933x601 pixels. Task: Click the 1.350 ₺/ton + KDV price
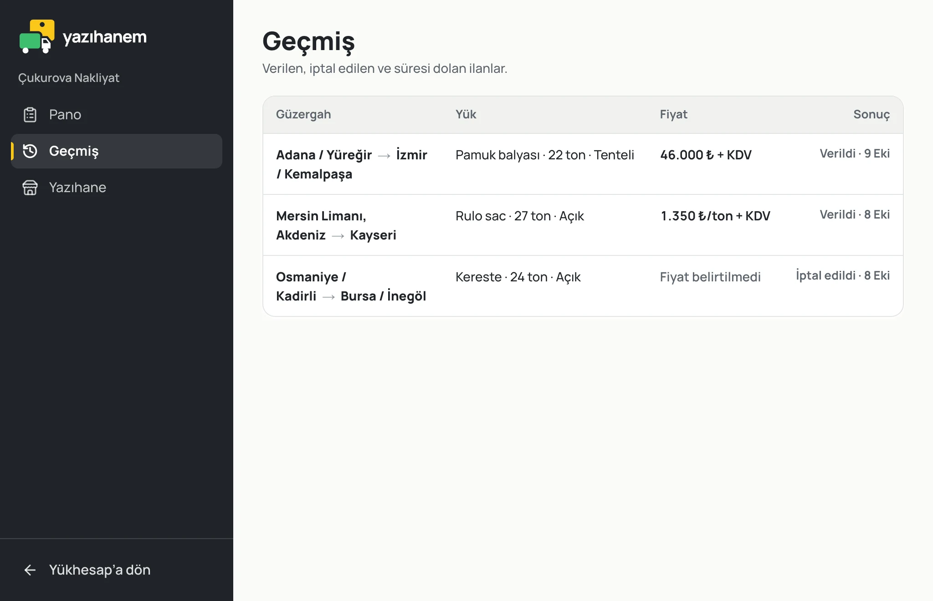(715, 216)
